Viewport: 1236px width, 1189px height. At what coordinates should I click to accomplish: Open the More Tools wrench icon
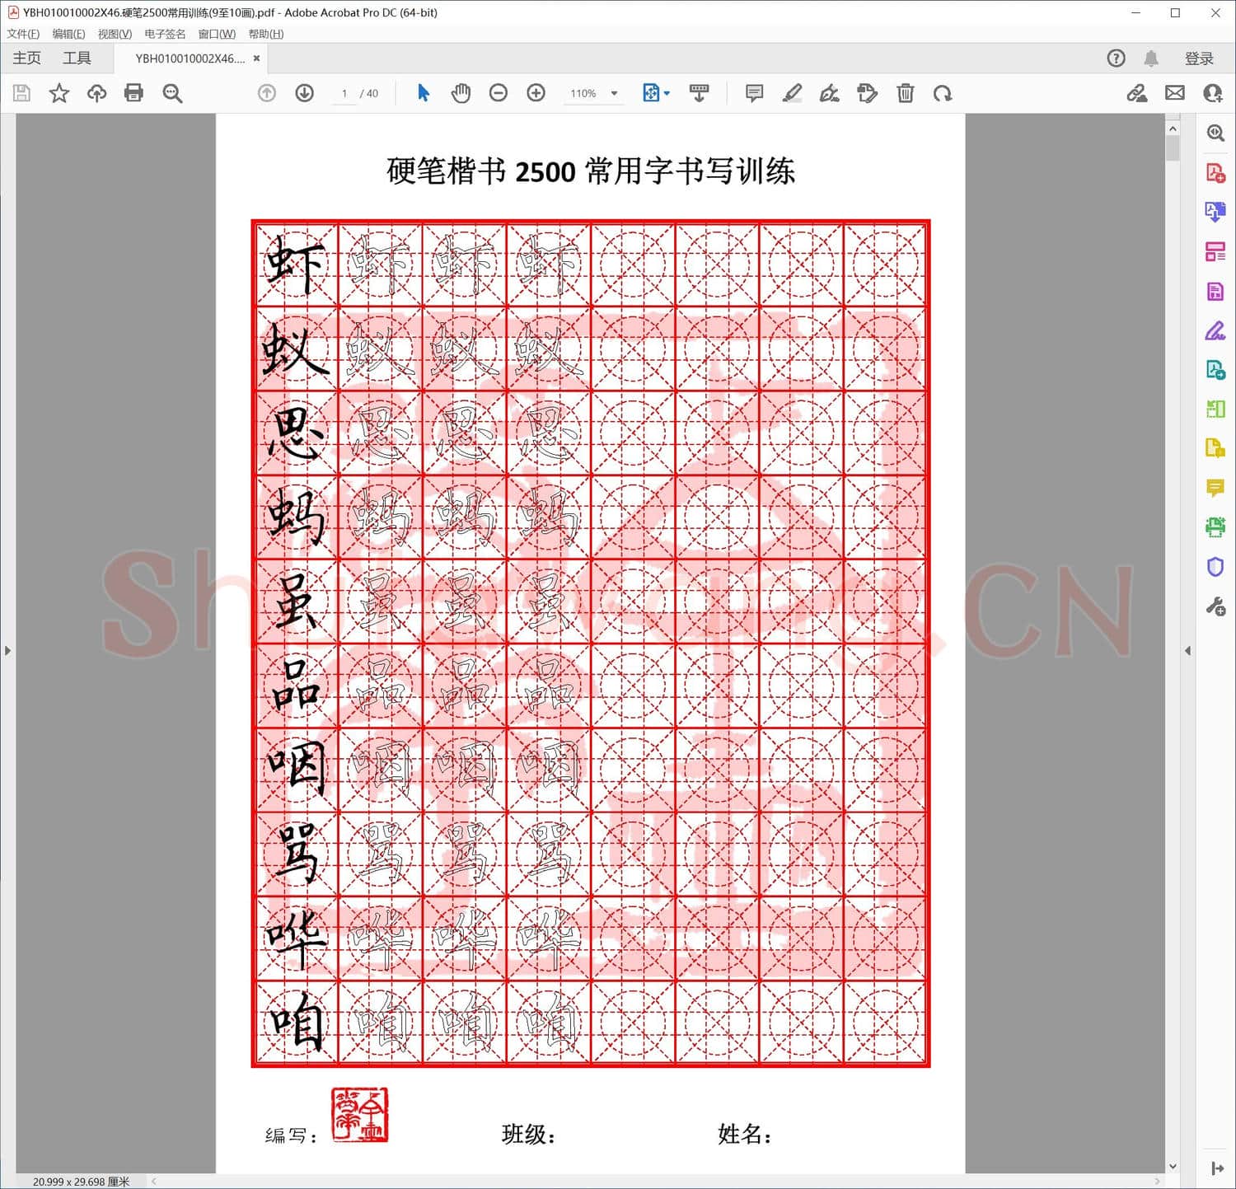(x=1215, y=607)
